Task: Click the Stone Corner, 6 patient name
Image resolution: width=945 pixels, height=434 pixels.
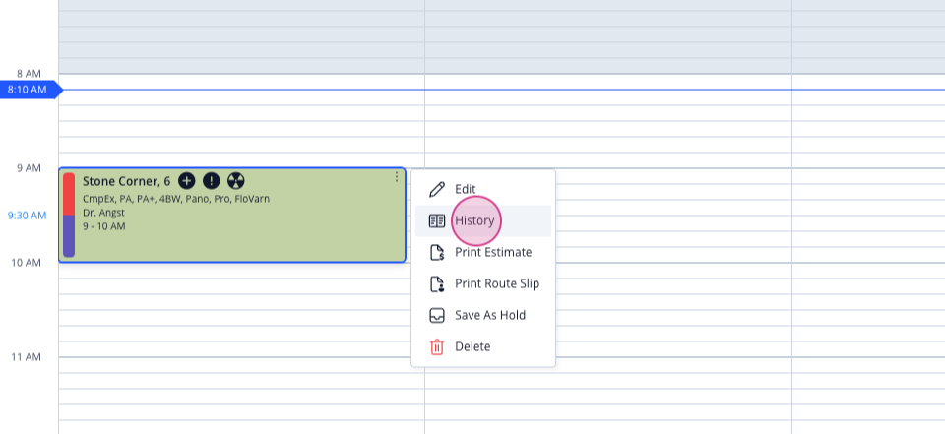Action: coord(127,181)
